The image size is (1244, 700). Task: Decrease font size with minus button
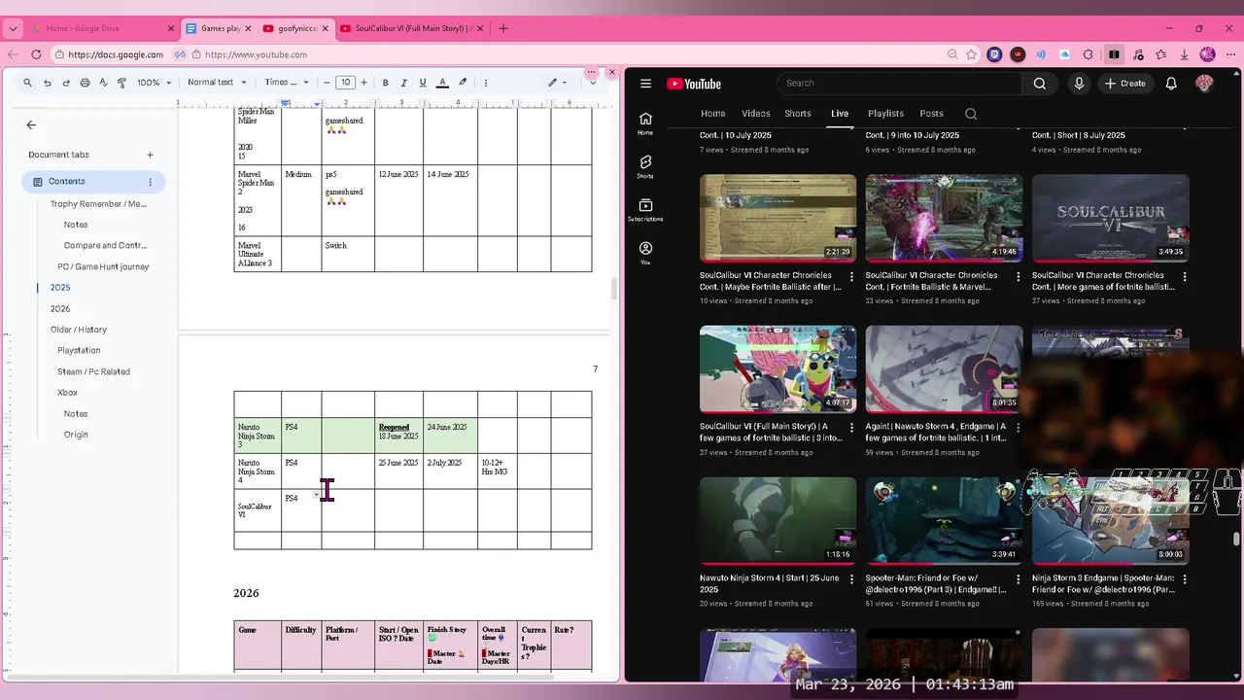pyautogui.click(x=327, y=83)
